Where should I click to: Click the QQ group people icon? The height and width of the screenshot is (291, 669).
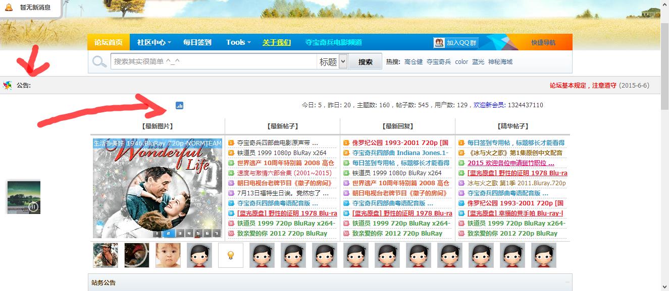pyautogui.click(x=439, y=43)
